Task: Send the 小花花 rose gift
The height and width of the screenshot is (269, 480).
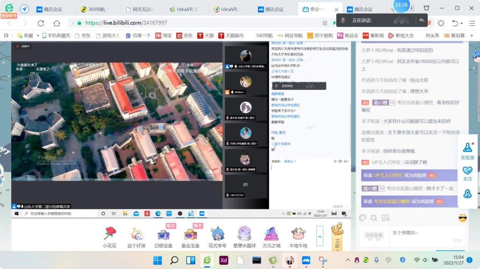Action: (x=109, y=234)
